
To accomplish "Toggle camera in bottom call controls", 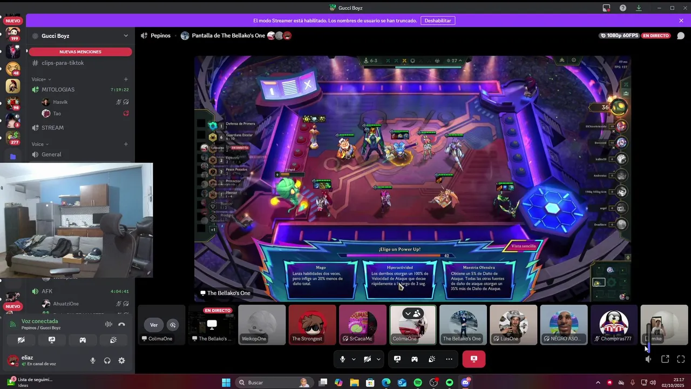I will 367,359.
